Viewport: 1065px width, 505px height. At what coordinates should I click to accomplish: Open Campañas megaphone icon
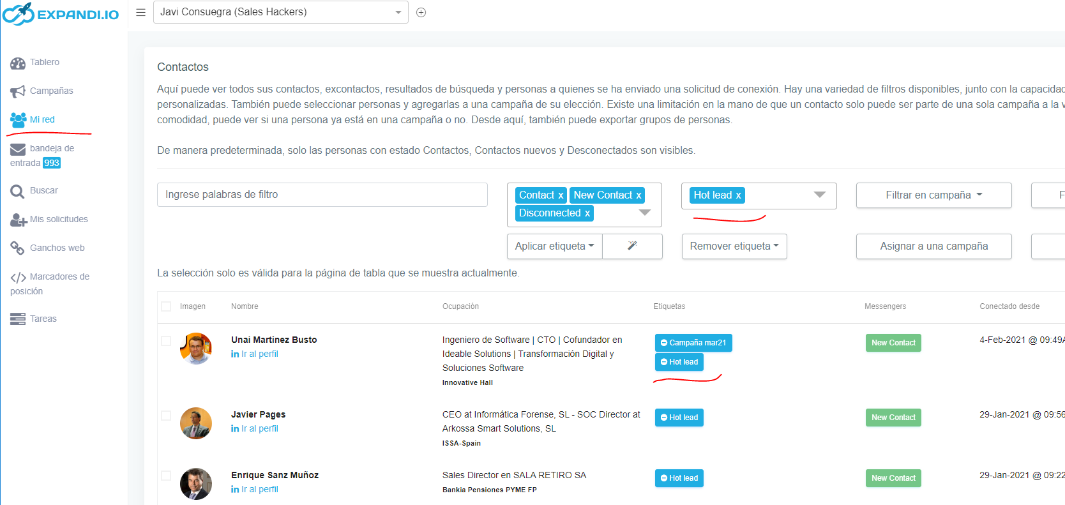(18, 91)
